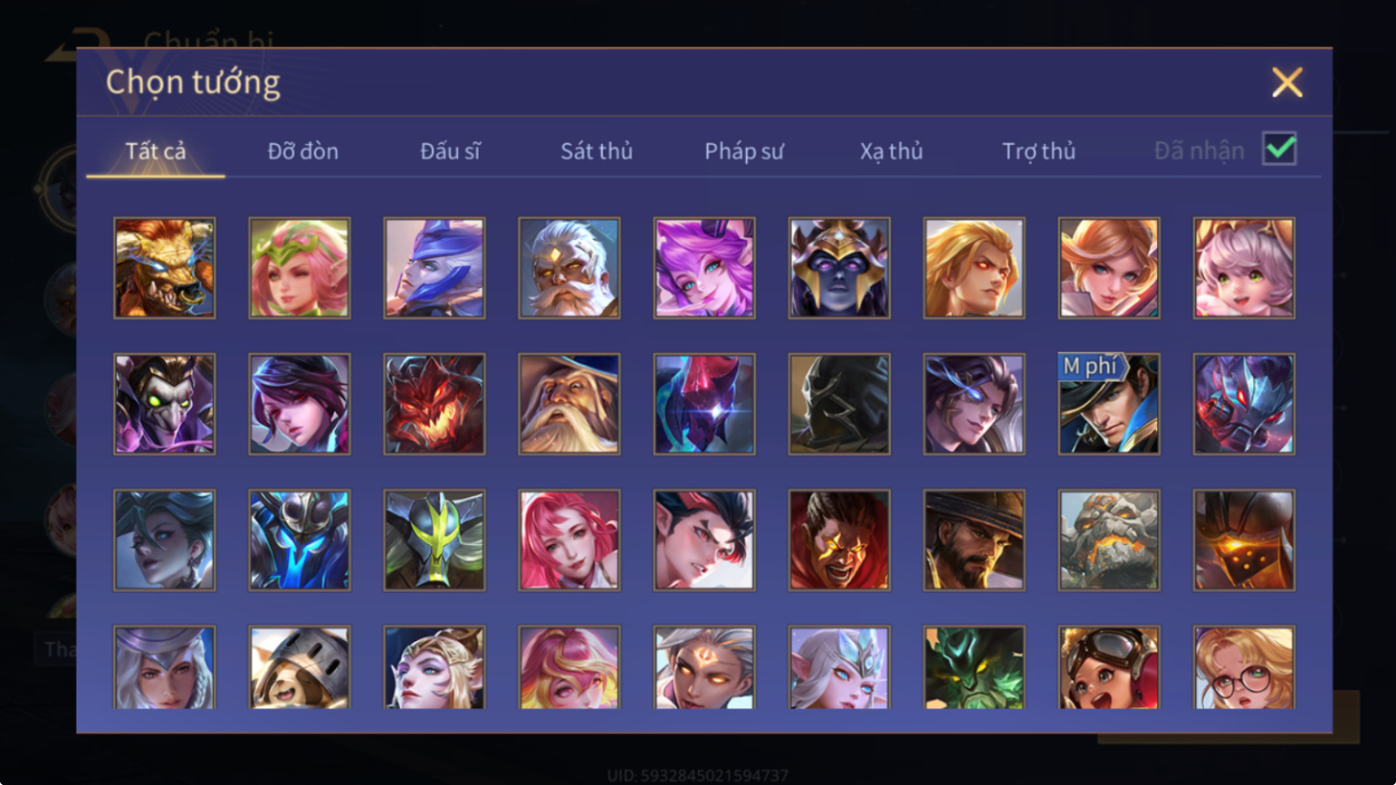Switch to the 'Đỡ đòn' tab
This screenshot has height=785, width=1396.
pos(303,151)
